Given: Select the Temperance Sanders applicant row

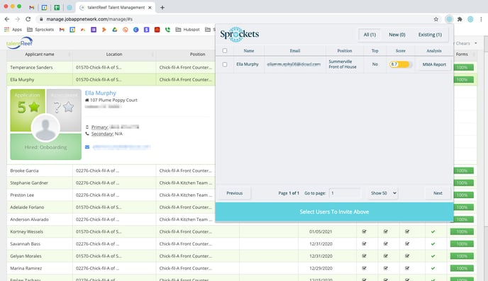Looking at the screenshot, I should point(111,67).
